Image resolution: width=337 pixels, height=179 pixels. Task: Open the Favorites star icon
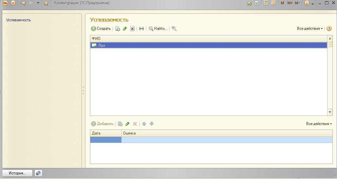click(x=46, y=3)
